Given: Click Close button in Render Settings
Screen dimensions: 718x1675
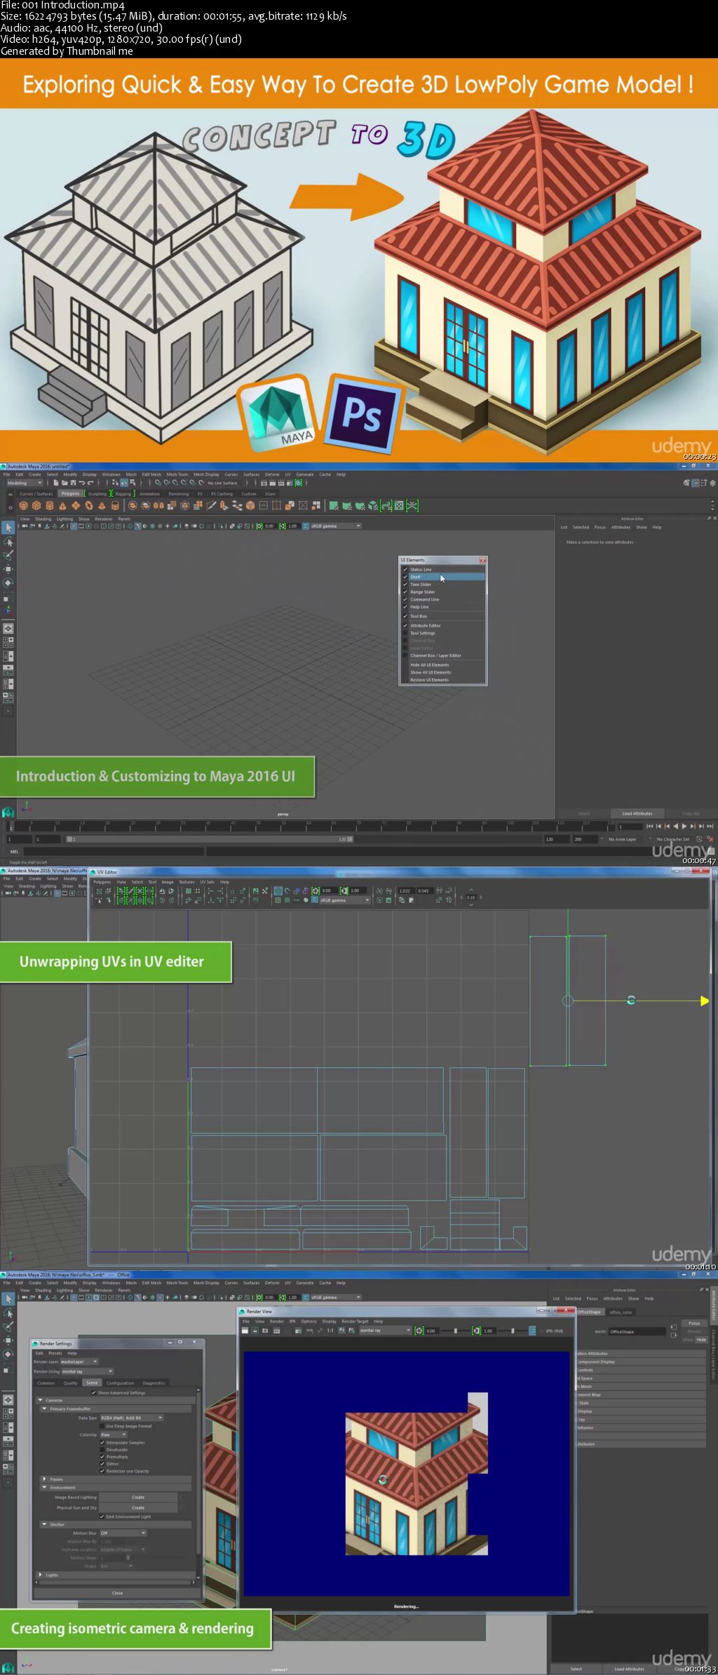Looking at the screenshot, I should tap(117, 1593).
